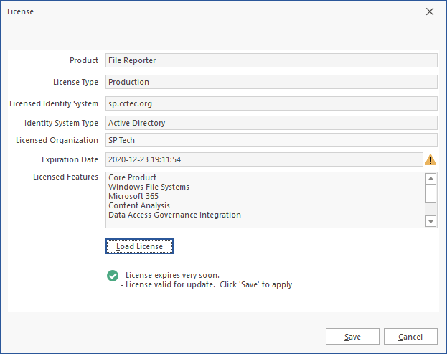The image size is (447, 354).
Task: Select Microsoft 365 in the features list
Action: [x=133, y=196]
